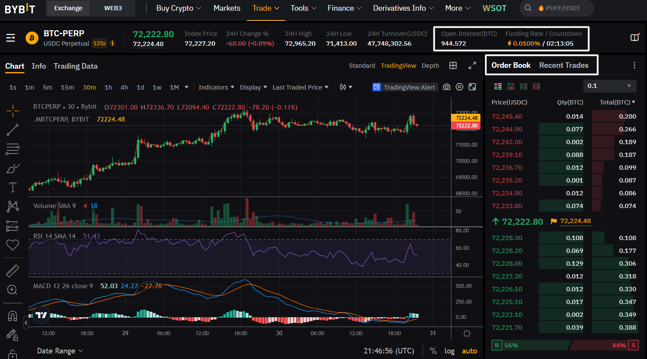Image resolution: width=647 pixels, height=359 pixels.
Task: Take a chart snapshot with camera icon
Action: pos(447,87)
